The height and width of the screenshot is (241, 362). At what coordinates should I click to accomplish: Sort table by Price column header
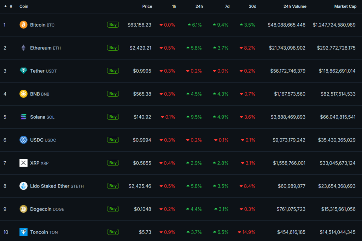(147, 6)
